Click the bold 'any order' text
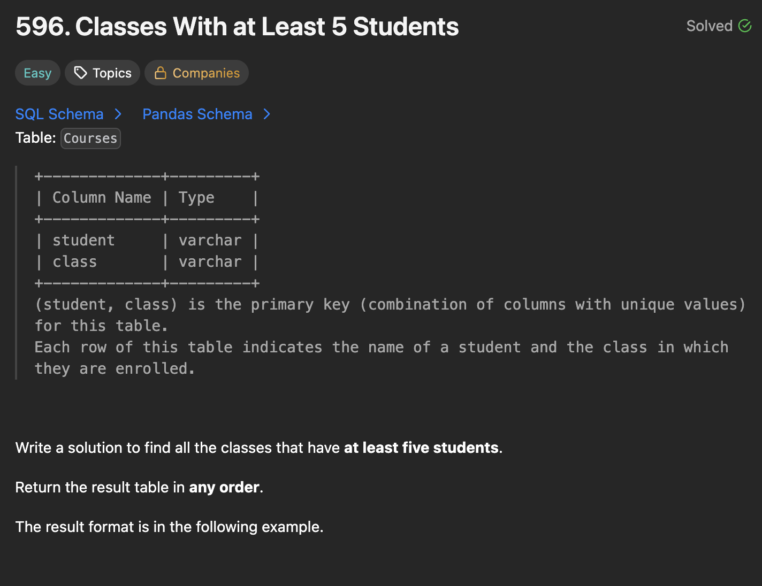The image size is (762, 586). [224, 487]
